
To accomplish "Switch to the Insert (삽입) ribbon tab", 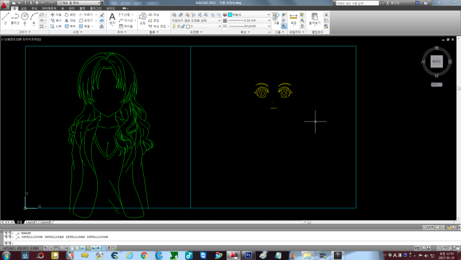I will 23,8.
